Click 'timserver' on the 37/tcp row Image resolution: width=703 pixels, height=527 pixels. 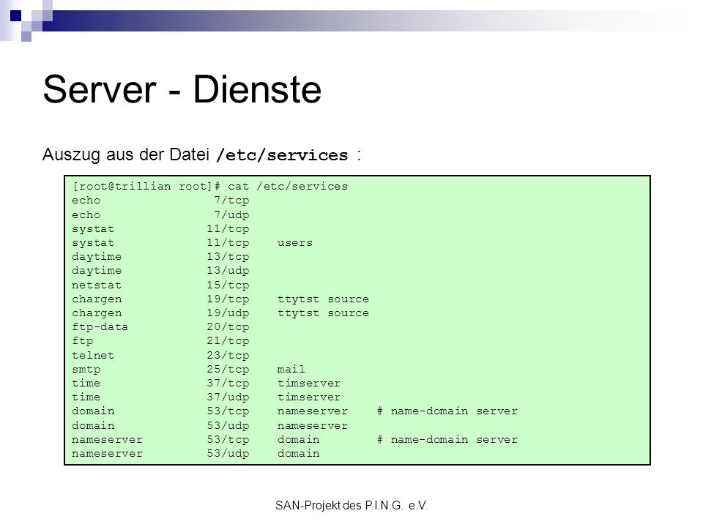pyautogui.click(x=309, y=383)
